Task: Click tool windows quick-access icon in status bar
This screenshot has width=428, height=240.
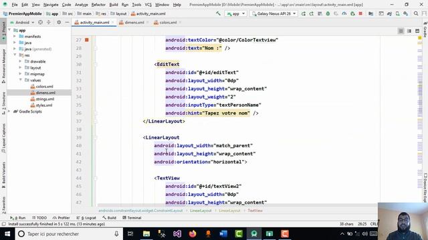Action: [3, 224]
